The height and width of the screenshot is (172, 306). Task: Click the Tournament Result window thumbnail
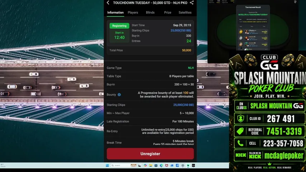(x=253, y=28)
